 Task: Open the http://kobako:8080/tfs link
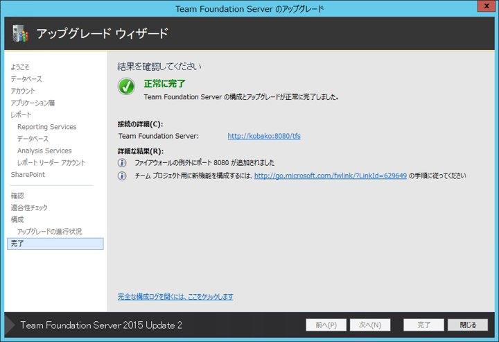click(264, 136)
